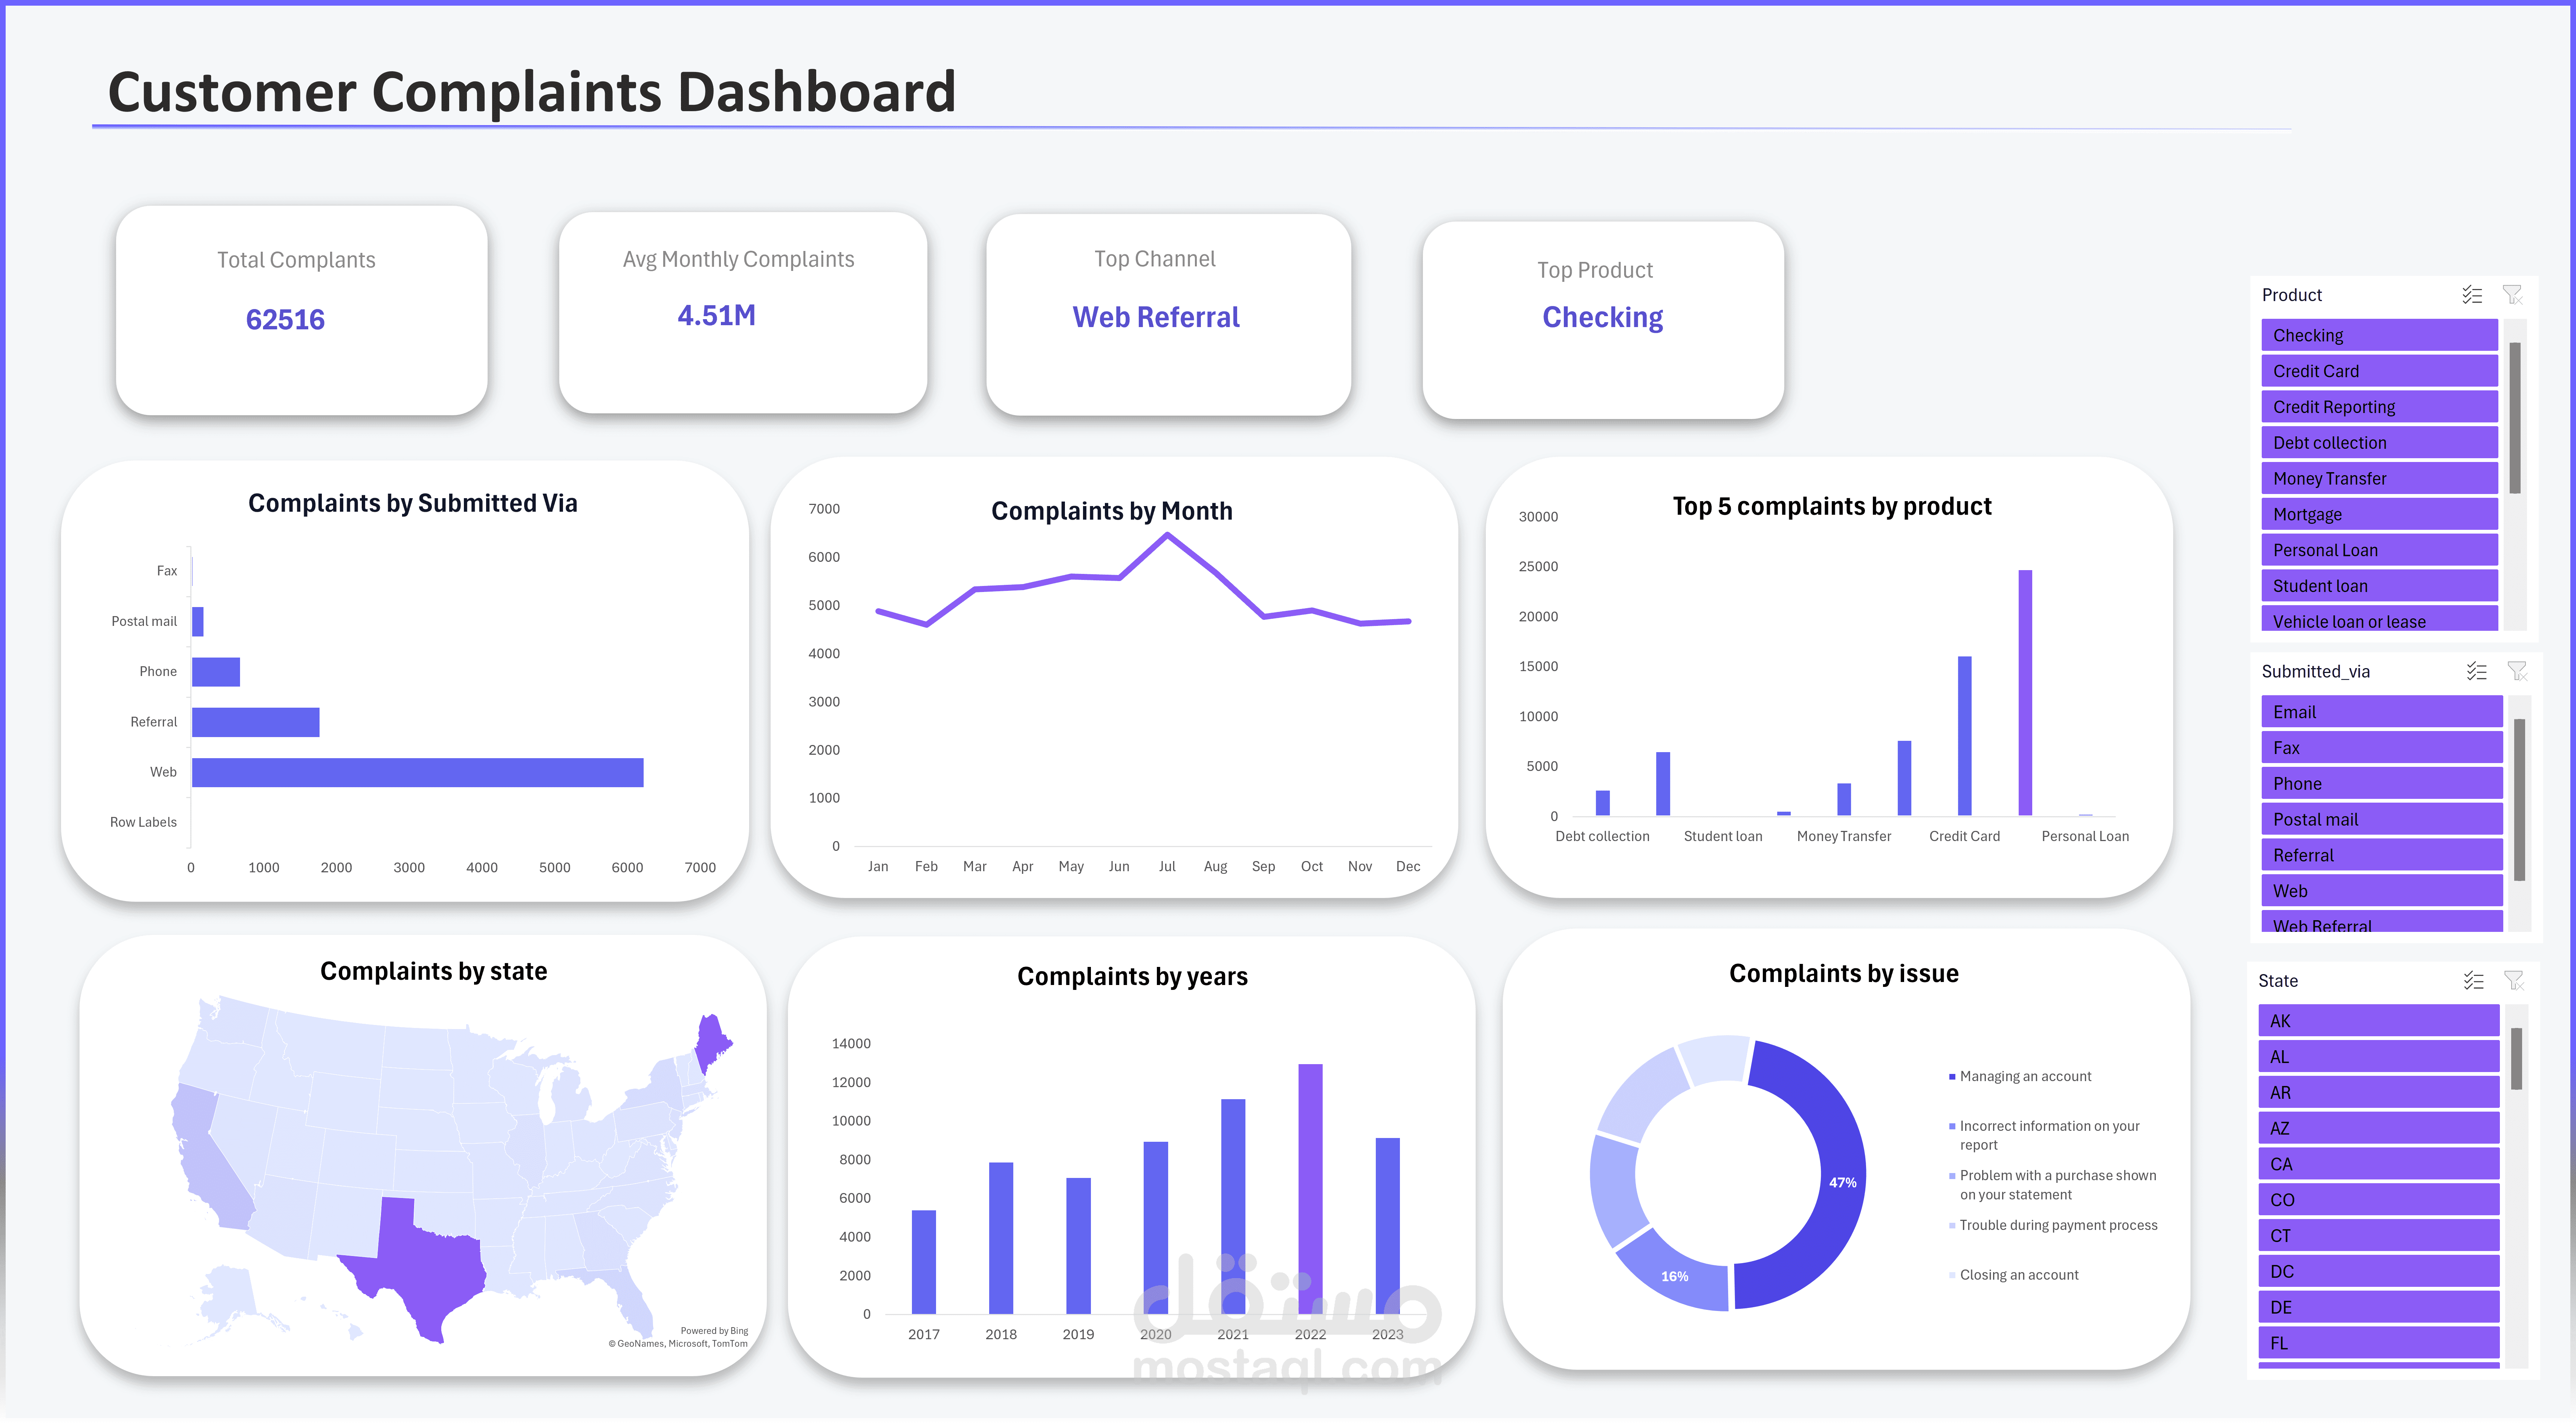Filter by Referral slicer item
This screenshot has height=1424, width=2576.
(2382, 855)
